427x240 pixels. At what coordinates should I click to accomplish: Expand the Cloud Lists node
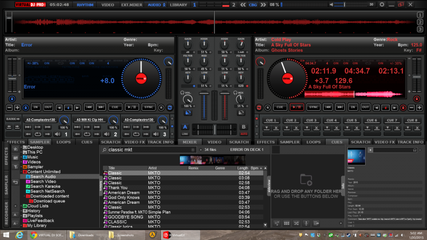pos(21,206)
